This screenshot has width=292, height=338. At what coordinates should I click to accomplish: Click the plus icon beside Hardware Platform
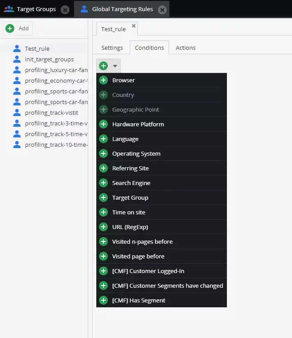103,124
